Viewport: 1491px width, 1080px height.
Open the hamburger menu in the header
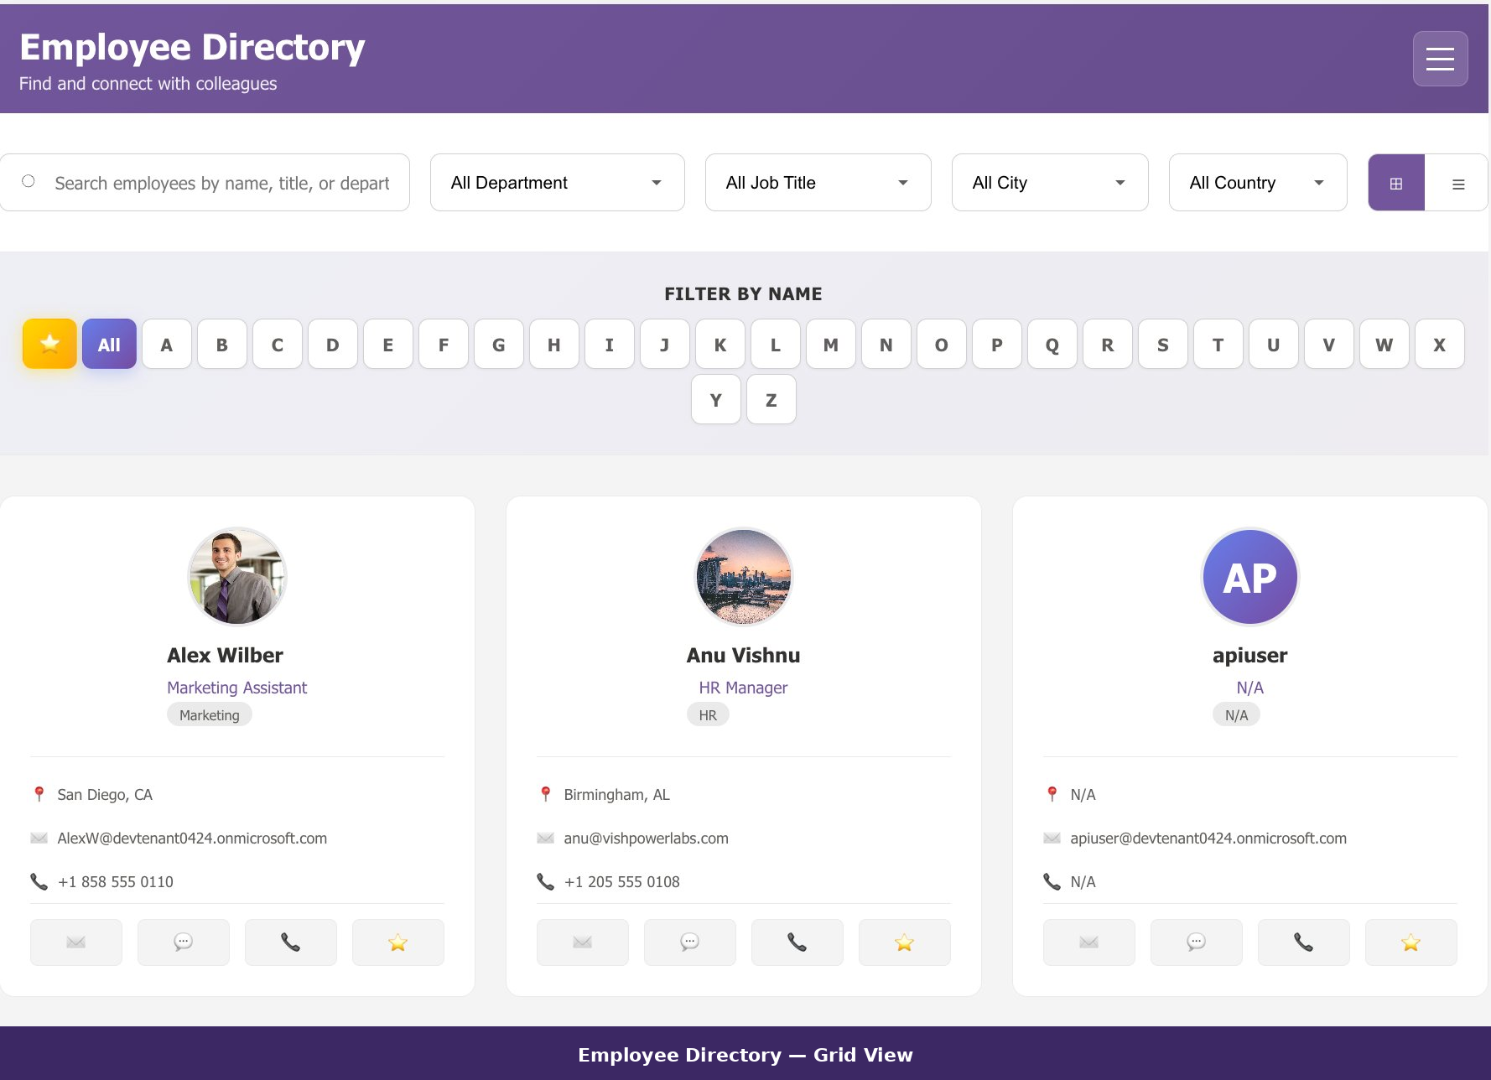[x=1440, y=59]
